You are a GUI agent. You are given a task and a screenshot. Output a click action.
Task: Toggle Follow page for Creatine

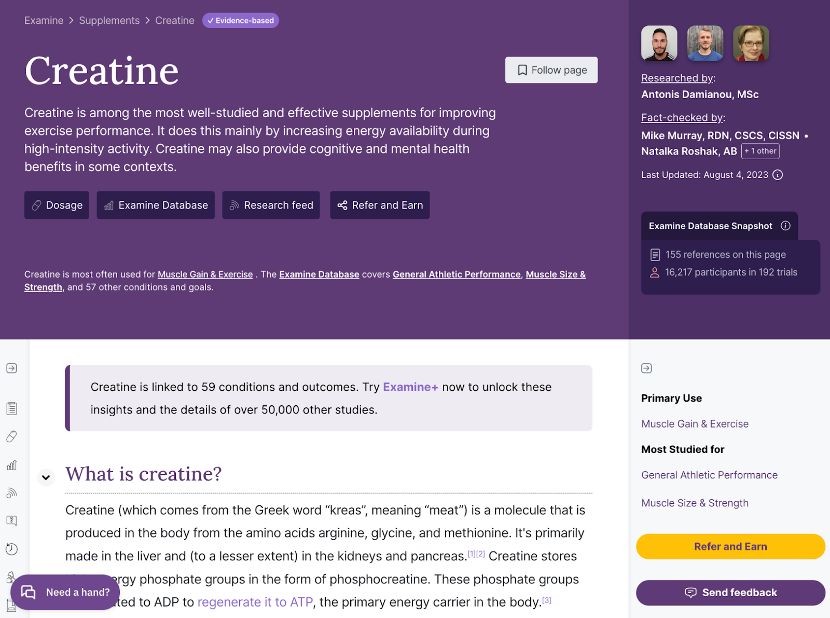pyautogui.click(x=551, y=70)
